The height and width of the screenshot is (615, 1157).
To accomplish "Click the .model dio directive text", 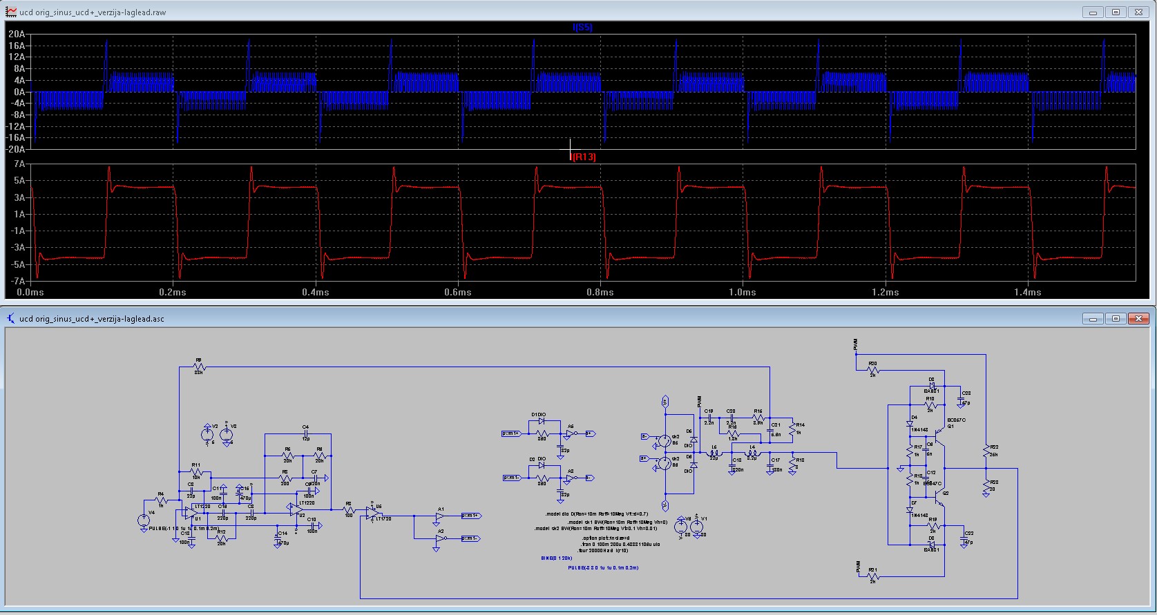I will 596,514.
